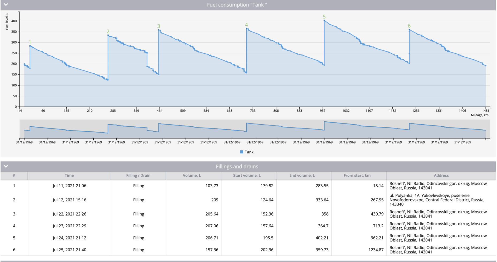This screenshot has height=262, width=497.
Task: Select time cell Jul 11, 2021 21:06
Action: pyautogui.click(x=69, y=186)
